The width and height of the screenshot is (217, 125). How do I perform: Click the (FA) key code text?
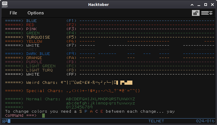[71, 58]
